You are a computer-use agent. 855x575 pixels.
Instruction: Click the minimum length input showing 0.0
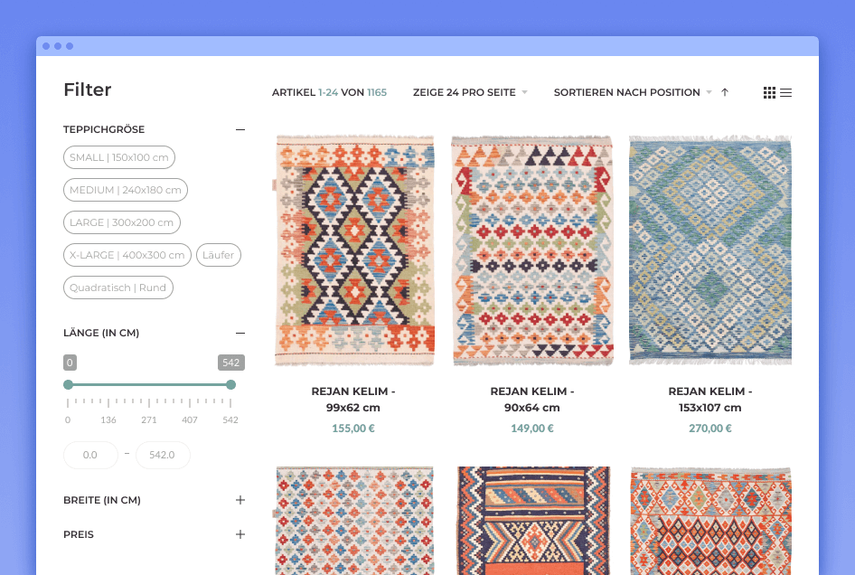click(90, 455)
